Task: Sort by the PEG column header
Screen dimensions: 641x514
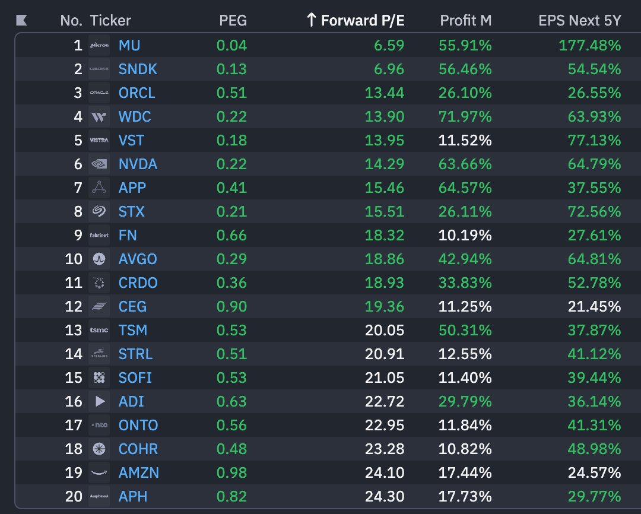Action: point(233,20)
